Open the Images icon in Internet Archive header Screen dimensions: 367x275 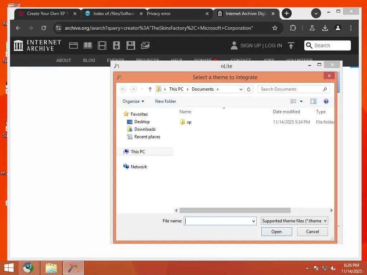click(x=145, y=45)
